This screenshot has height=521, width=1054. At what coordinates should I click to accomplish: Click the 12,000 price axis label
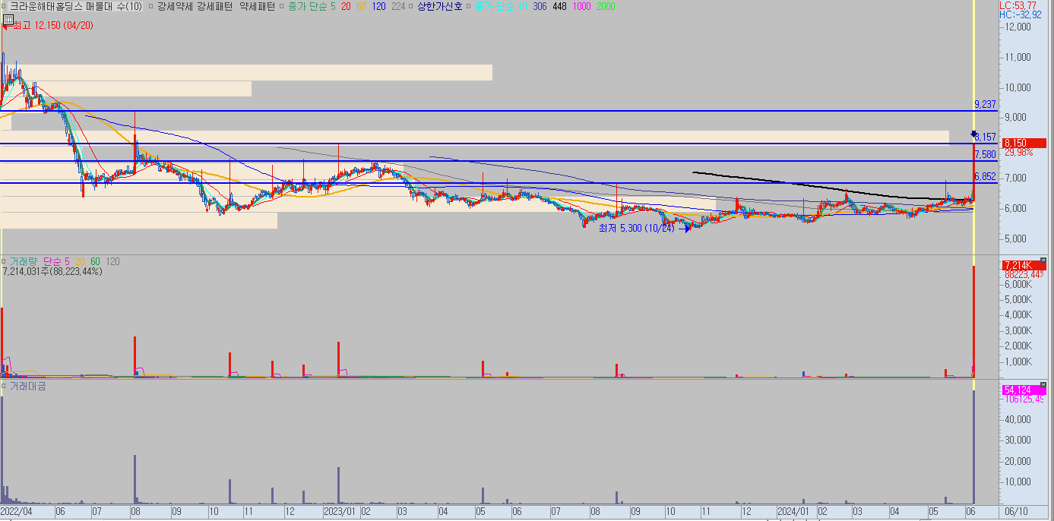pos(1018,27)
